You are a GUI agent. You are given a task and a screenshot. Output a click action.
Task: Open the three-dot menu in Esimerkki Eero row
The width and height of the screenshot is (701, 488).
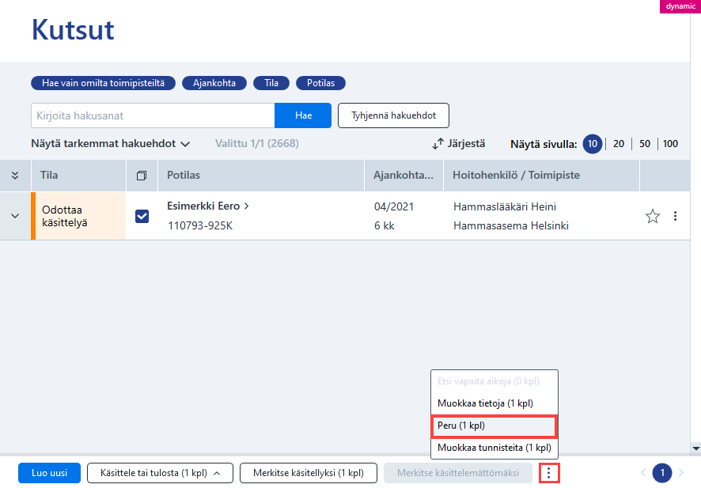pyautogui.click(x=675, y=216)
